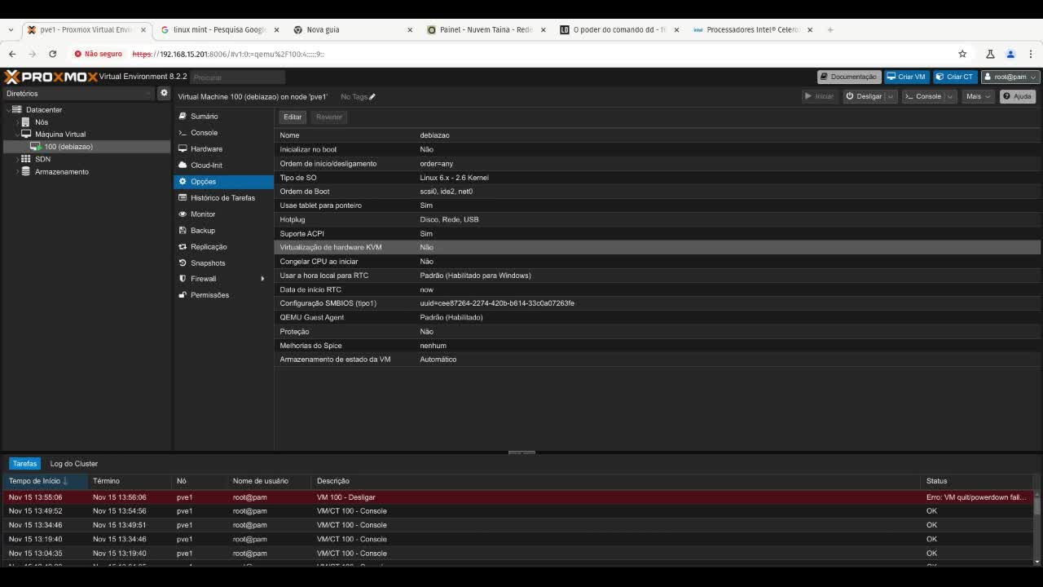The width and height of the screenshot is (1043, 587).
Task: Click the Ajuda help button
Action: click(1018, 96)
